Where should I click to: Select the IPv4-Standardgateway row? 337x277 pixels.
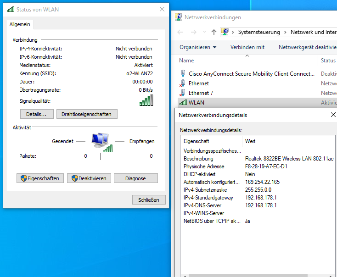coord(258,198)
